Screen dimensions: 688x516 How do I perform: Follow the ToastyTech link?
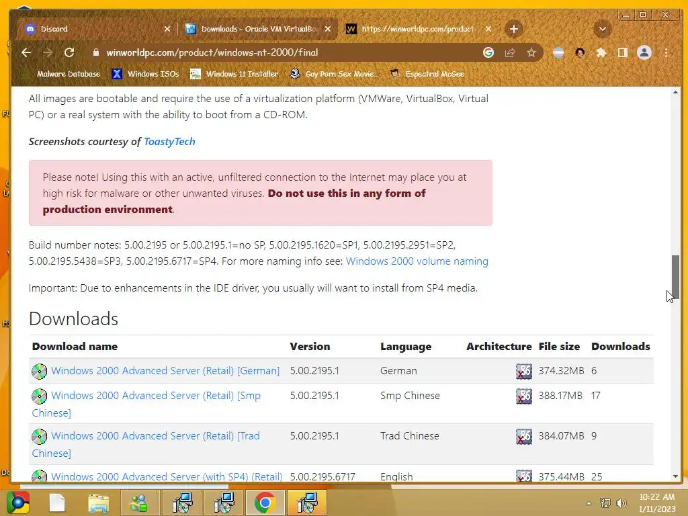pos(169,141)
